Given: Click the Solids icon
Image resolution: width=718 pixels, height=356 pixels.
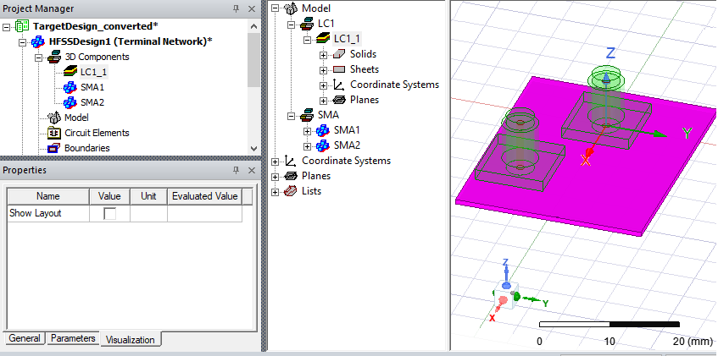Looking at the screenshot, I should click(x=339, y=54).
